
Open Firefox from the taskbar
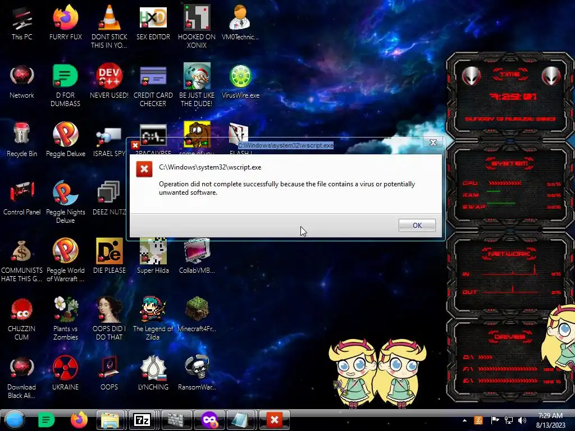pyautogui.click(x=79, y=420)
